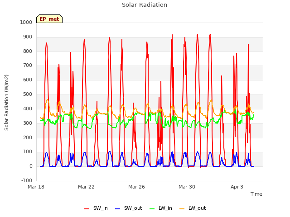Click the 0 y-axis label

(31, 166)
